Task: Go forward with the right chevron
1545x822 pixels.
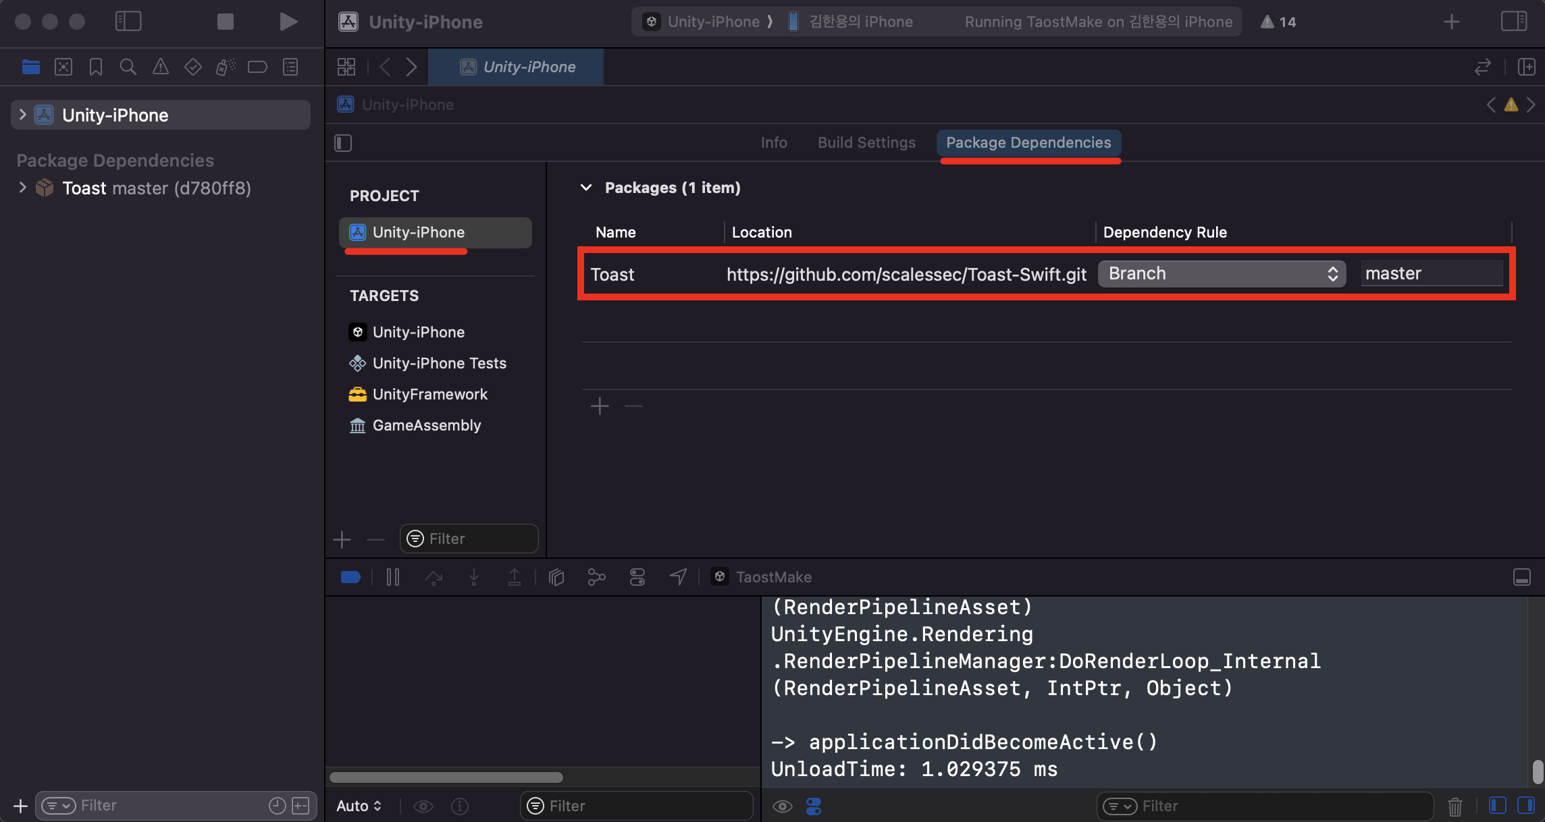Action: [411, 67]
